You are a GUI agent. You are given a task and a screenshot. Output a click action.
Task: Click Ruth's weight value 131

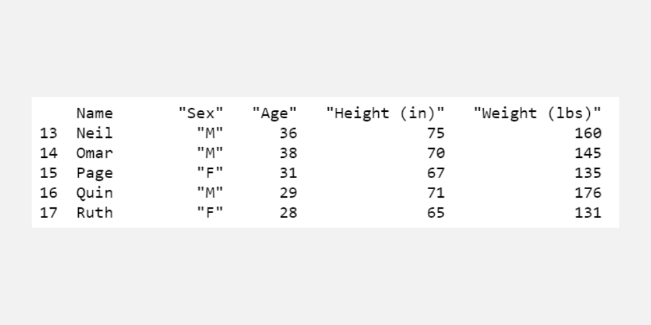pos(588,213)
